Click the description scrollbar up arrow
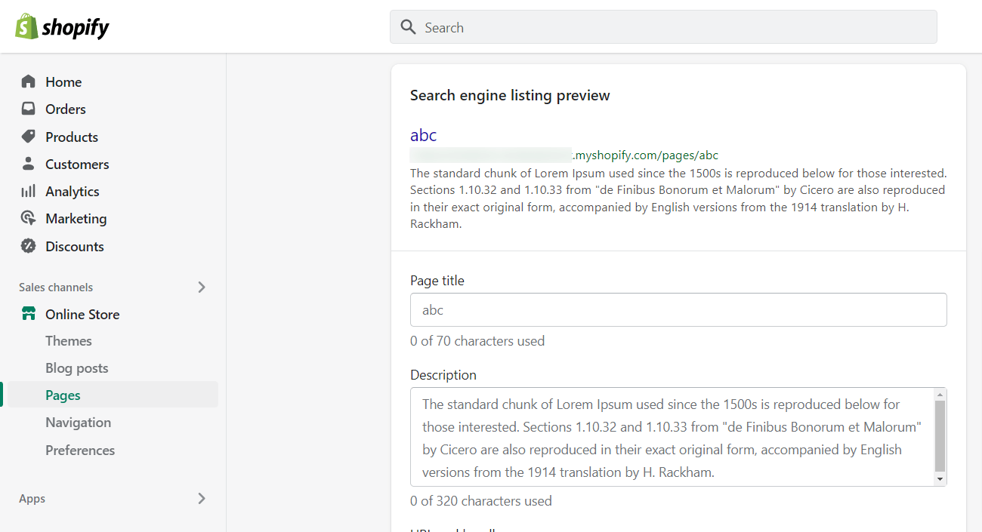This screenshot has width=982, height=532. (940, 395)
